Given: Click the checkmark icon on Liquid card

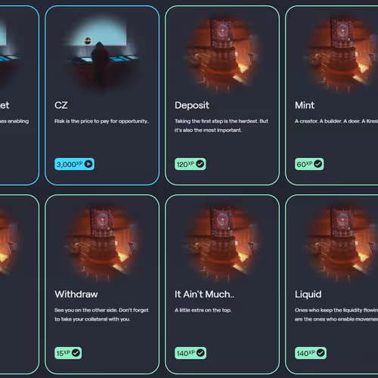Looking at the screenshot, I should 321,353.
